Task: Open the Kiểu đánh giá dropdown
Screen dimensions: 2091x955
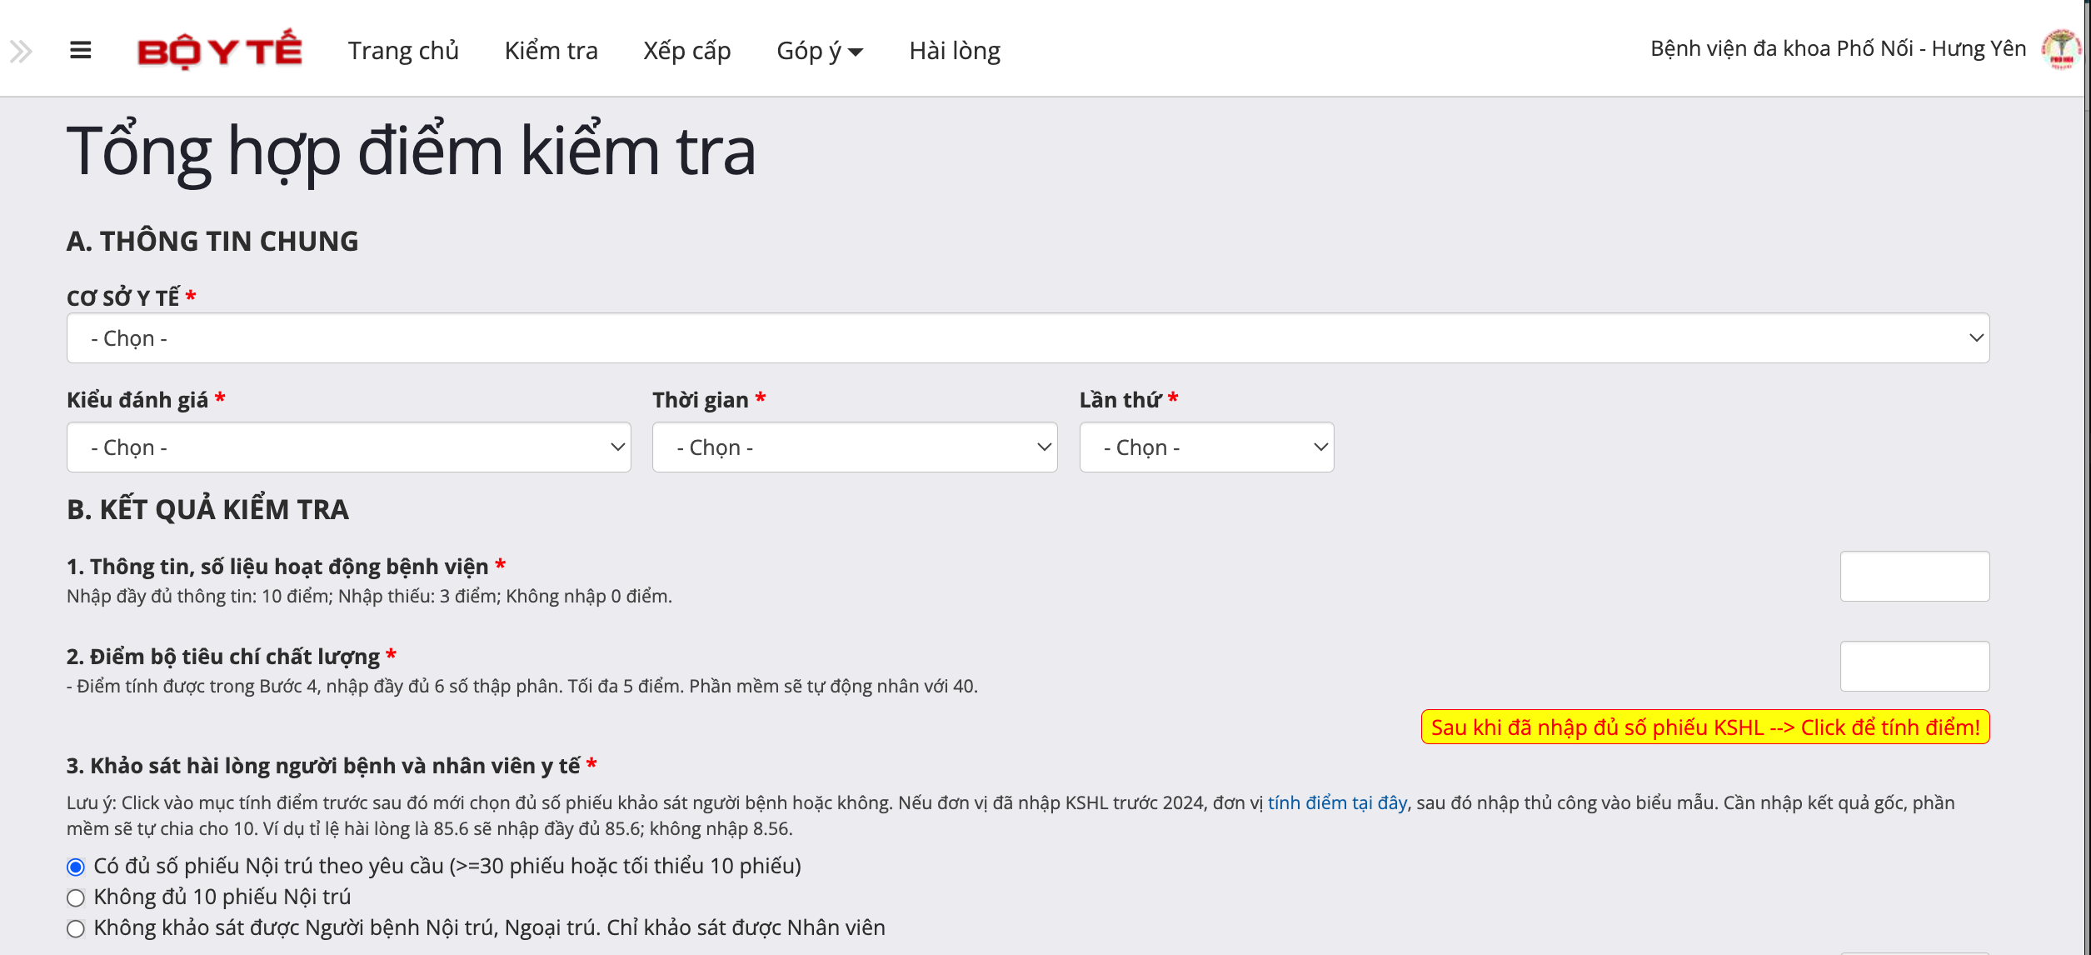Action: tap(348, 447)
